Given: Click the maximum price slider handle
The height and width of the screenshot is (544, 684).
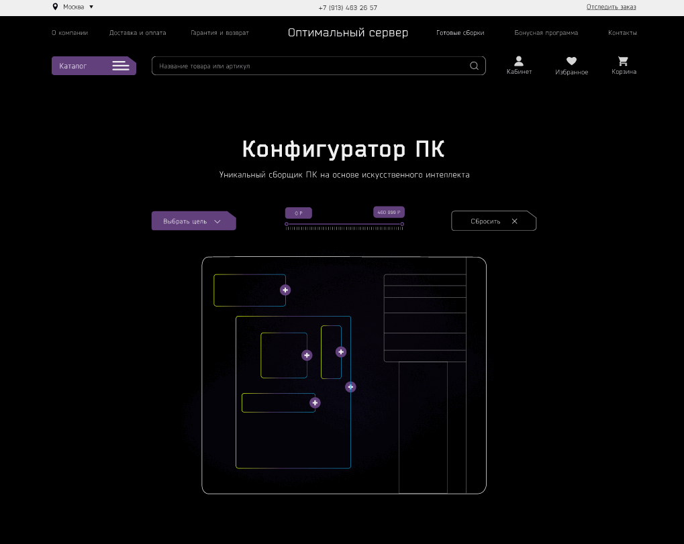Looking at the screenshot, I should pos(402,224).
